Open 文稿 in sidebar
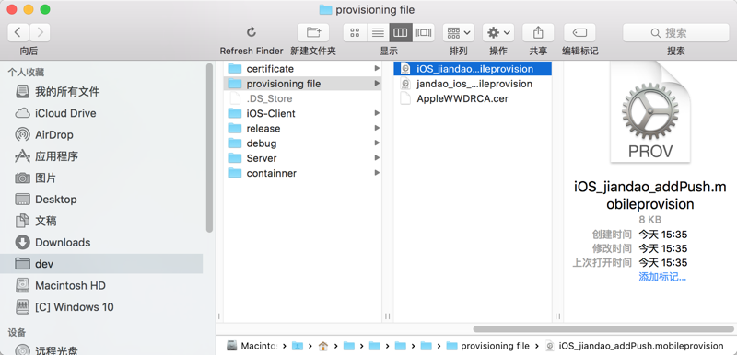 [x=101, y=221]
